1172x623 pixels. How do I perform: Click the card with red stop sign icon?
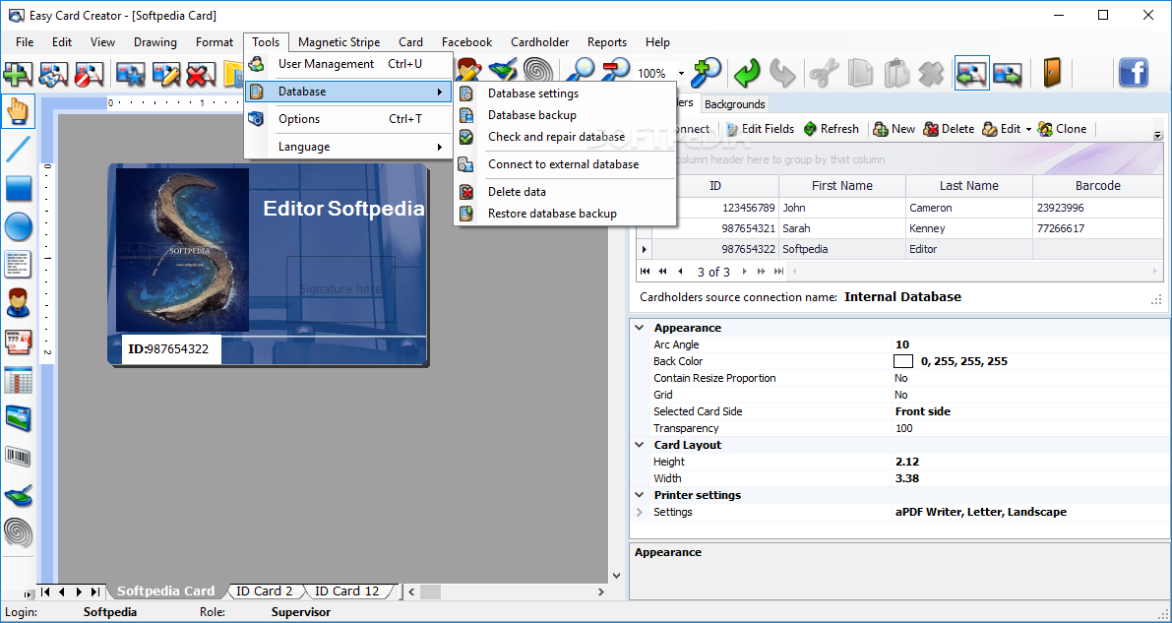pos(89,73)
